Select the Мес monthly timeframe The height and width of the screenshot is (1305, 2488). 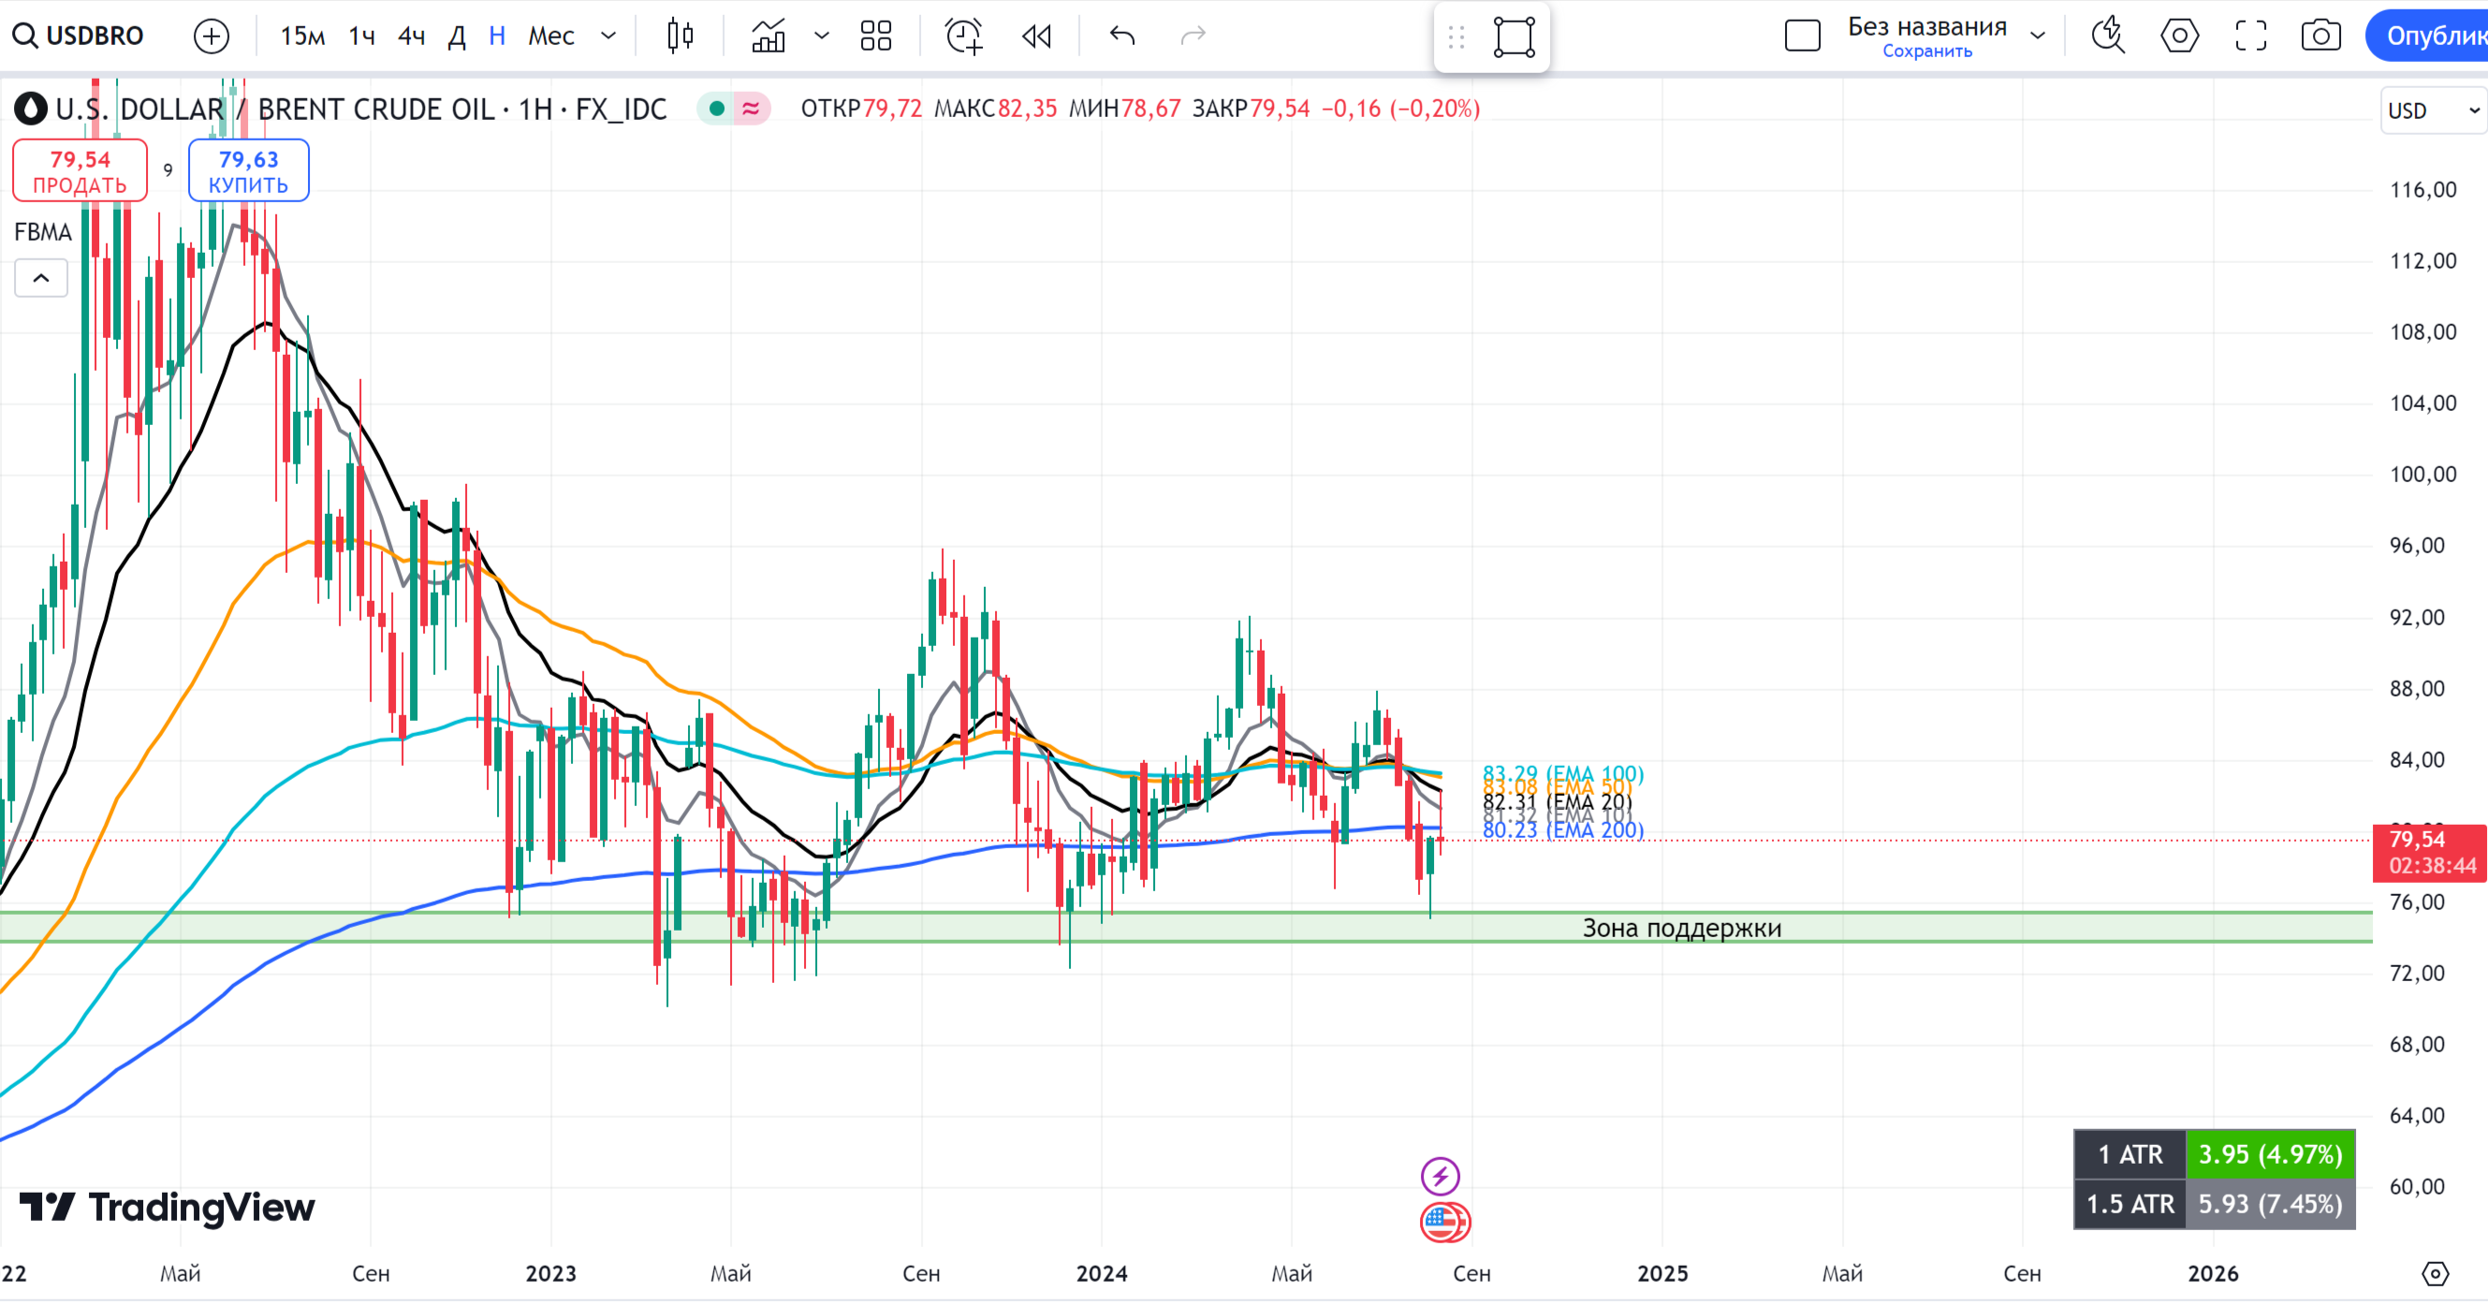tap(550, 36)
